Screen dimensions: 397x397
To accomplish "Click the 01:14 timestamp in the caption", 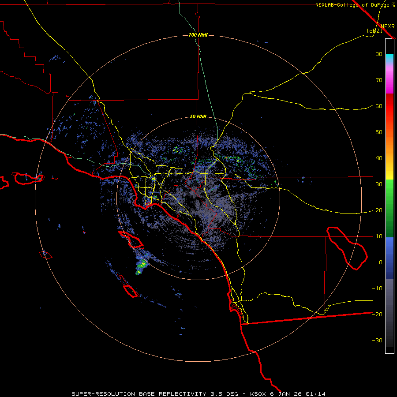I will click(x=315, y=394).
